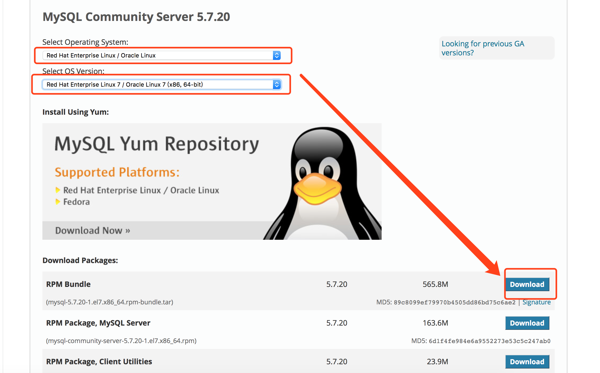The height and width of the screenshot is (373, 600).
Task: Download the RPM Bundle package
Action: coord(527,284)
